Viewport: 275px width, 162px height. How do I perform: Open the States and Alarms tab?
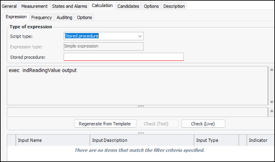pyautogui.click(x=69, y=6)
